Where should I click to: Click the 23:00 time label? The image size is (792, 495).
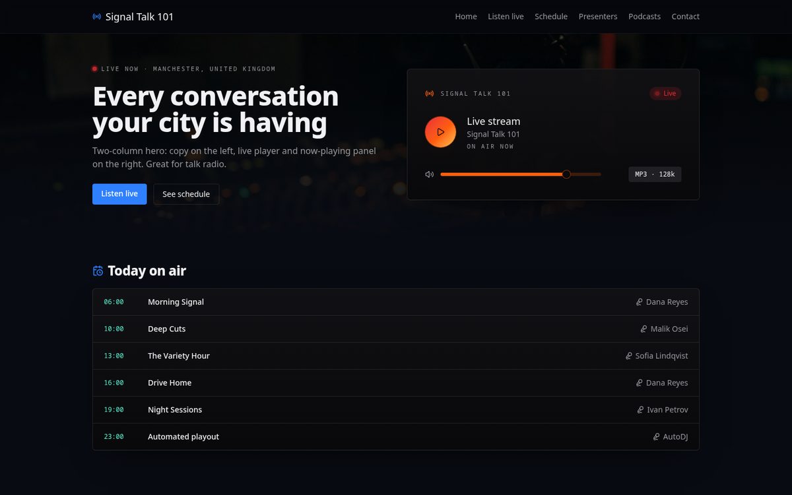[x=114, y=437]
